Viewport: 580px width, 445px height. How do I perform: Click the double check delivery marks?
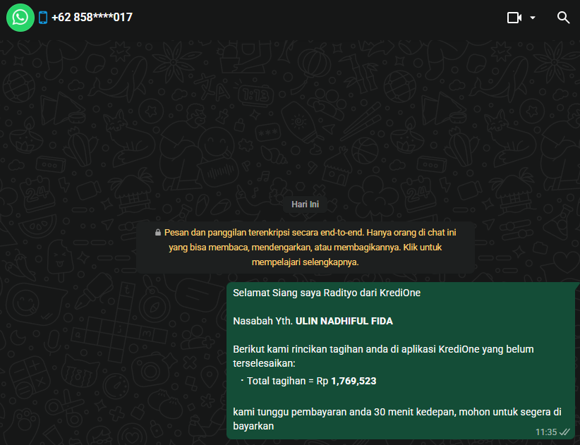point(564,432)
